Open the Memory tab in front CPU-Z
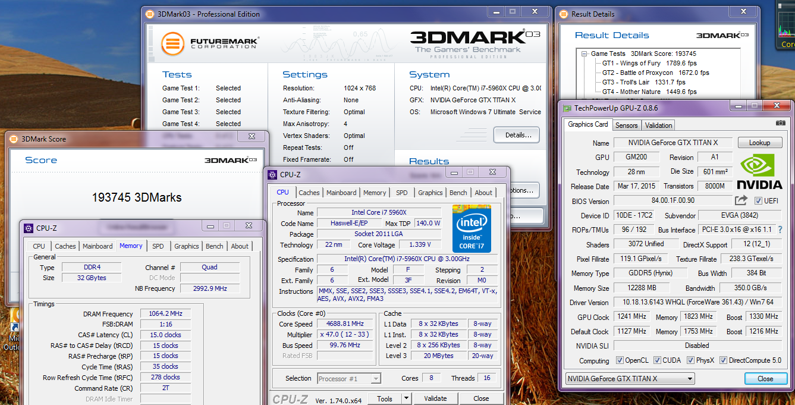 375,193
